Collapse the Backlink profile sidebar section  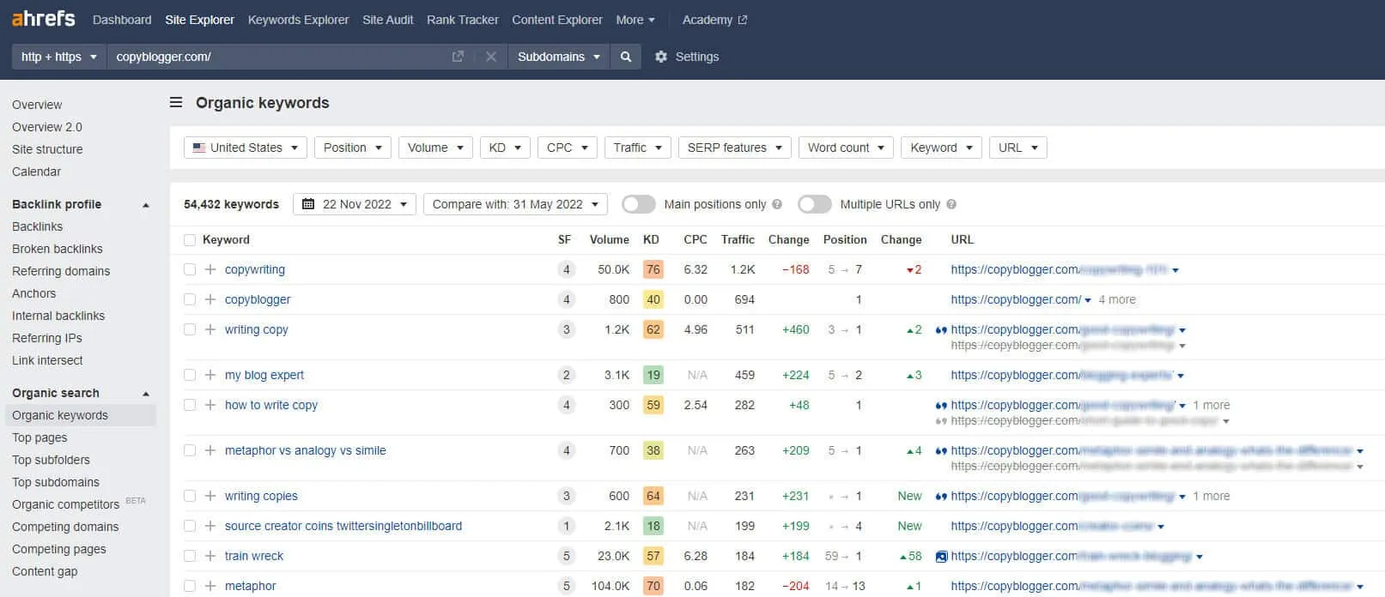pyautogui.click(x=146, y=205)
